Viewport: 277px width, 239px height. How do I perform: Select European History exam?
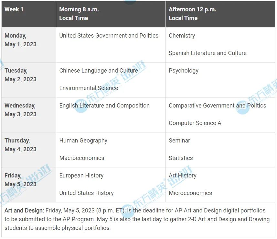81,176
